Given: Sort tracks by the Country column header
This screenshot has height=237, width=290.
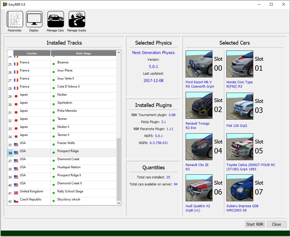Looking at the screenshot, I should [32, 53].
